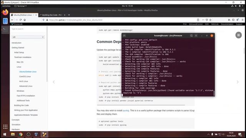This screenshot has width=246, height=138.
Task: Click the docs search input field
Action: pos(28,29)
